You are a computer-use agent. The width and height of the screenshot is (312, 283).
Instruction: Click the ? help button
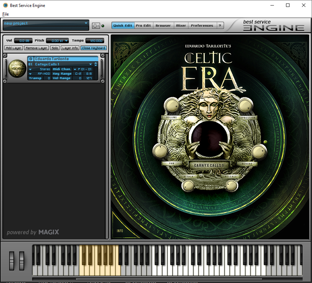(x=220, y=25)
